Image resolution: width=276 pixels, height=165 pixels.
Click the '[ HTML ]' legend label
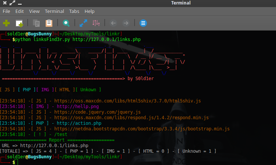pos(65,90)
